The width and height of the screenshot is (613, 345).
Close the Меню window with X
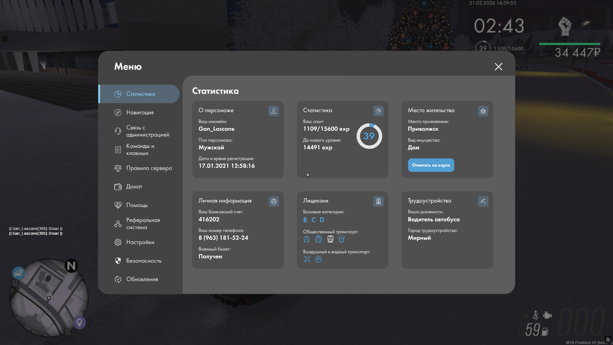tap(498, 66)
